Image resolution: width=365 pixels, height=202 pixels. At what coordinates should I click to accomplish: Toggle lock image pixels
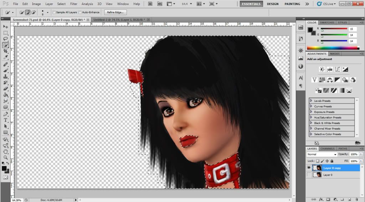(x=322, y=161)
